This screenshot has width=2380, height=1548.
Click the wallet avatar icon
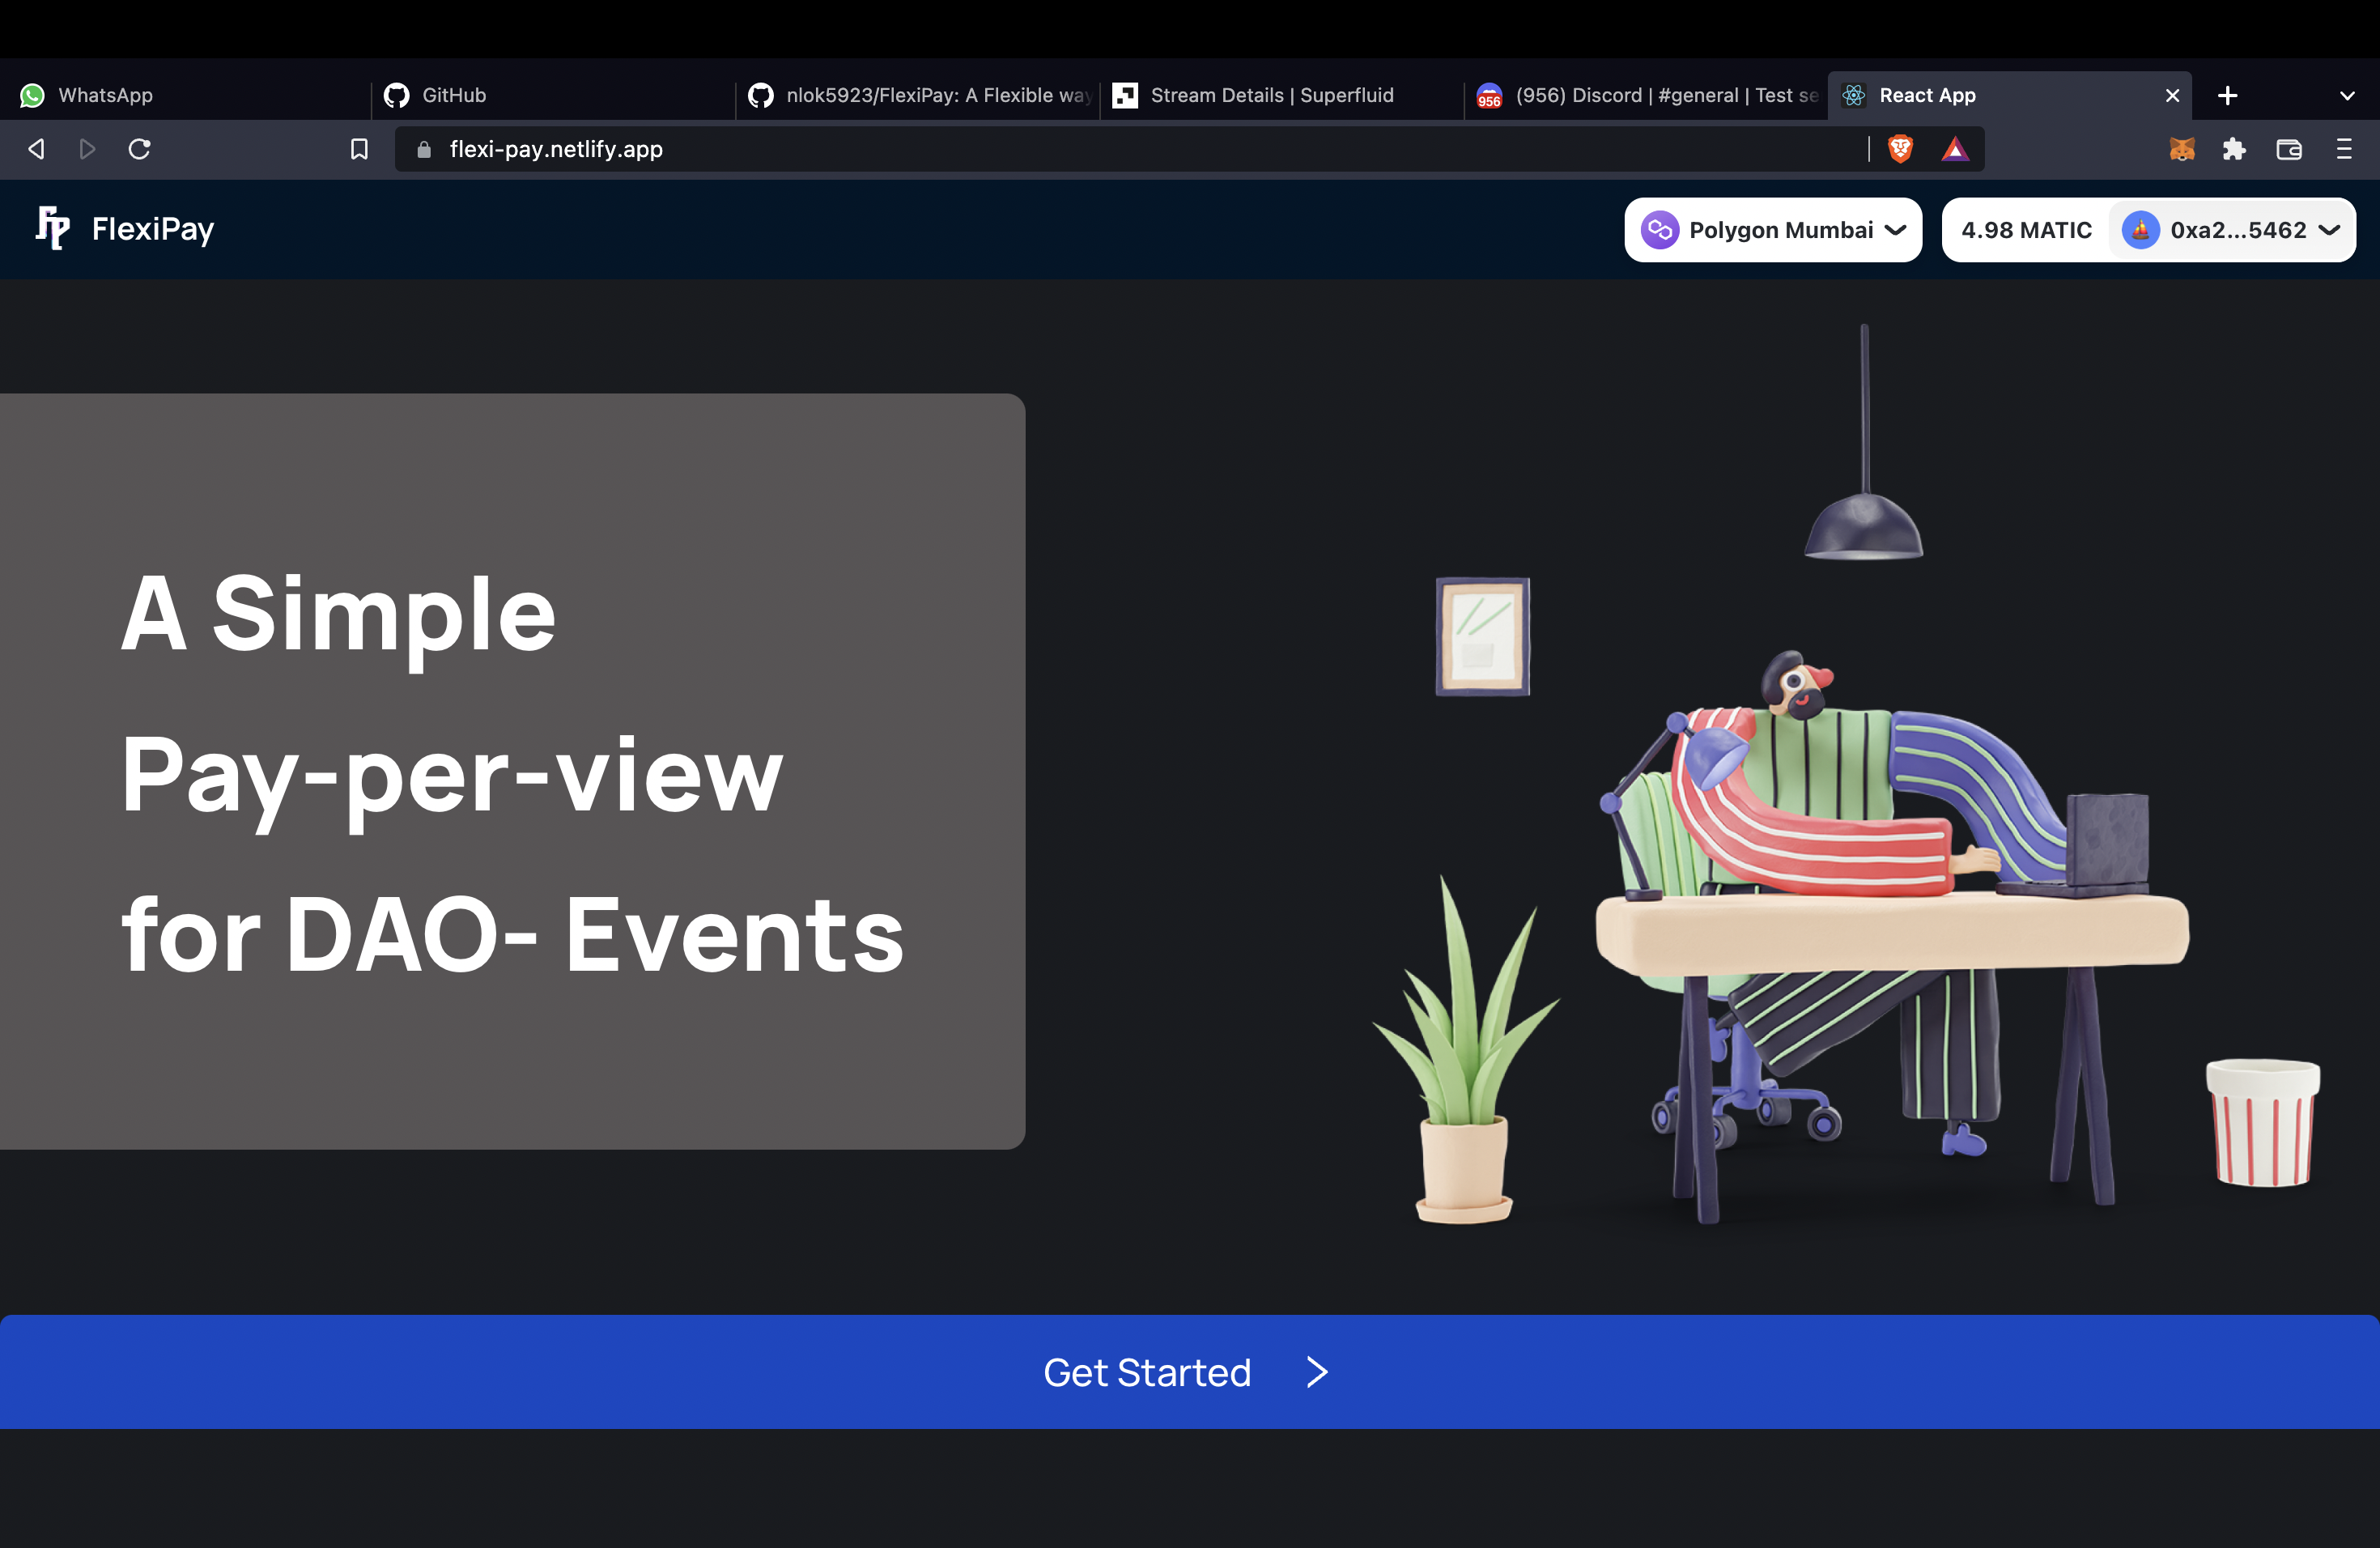point(2140,230)
